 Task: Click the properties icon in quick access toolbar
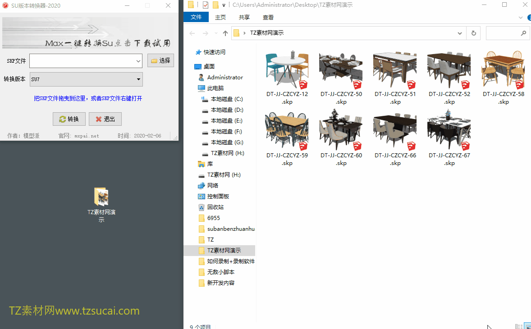tap(206, 5)
